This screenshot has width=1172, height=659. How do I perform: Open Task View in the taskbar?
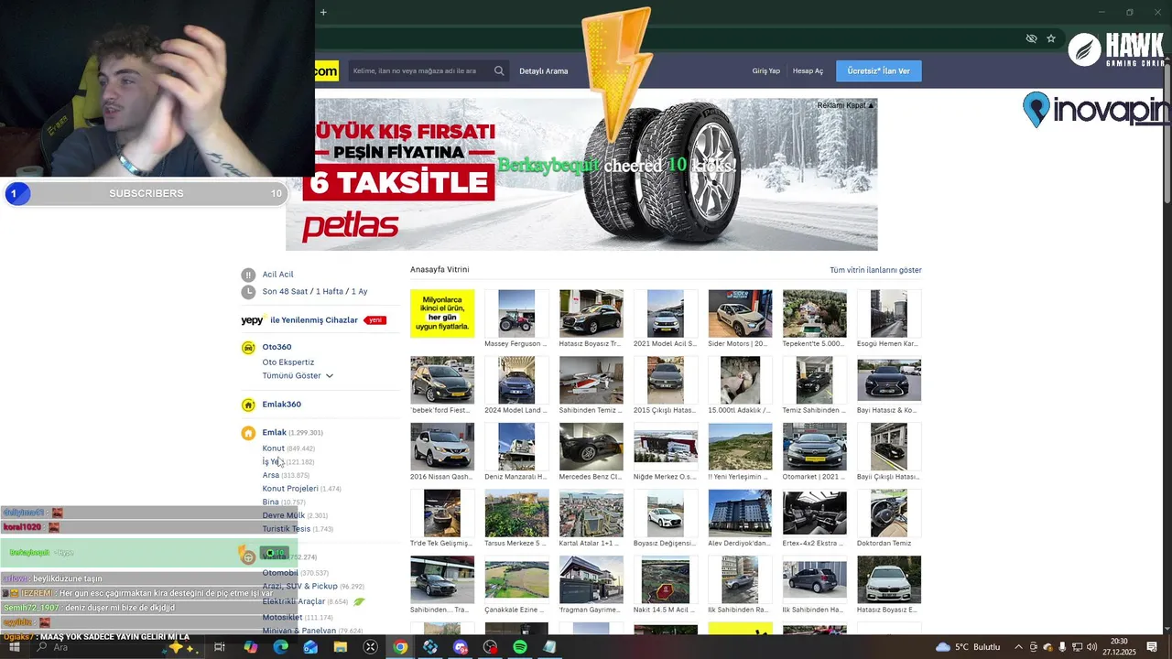point(220,647)
